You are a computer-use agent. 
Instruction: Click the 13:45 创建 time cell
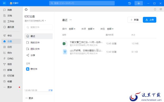click(111, 44)
